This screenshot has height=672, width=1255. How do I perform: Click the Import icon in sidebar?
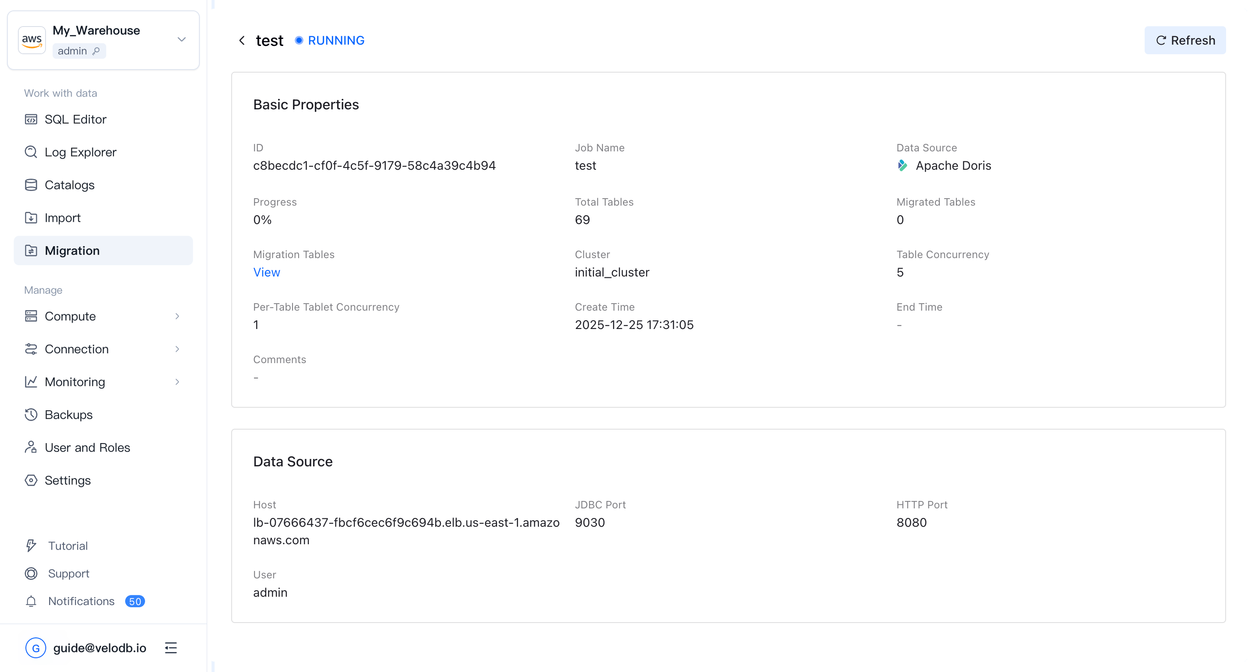tap(31, 217)
